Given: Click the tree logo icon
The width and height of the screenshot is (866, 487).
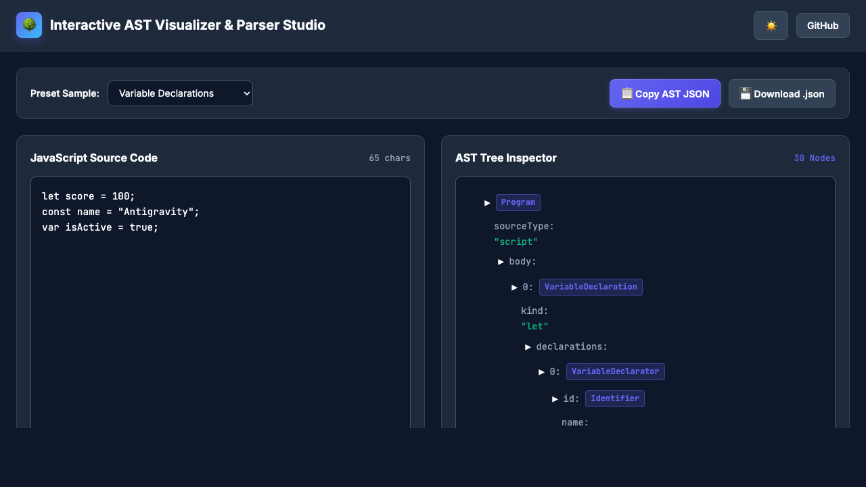Looking at the screenshot, I should click(x=29, y=25).
